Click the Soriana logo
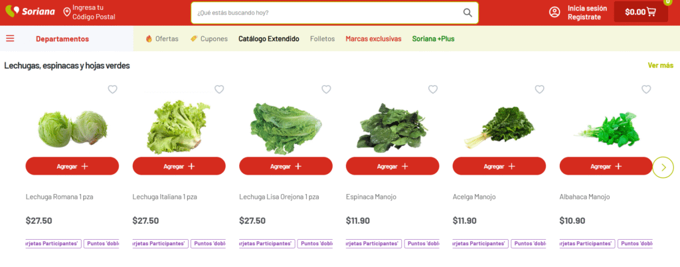Image resolution: width=680 pixels, height=267 pixels. pyautogui.click(x=30, y=12)
